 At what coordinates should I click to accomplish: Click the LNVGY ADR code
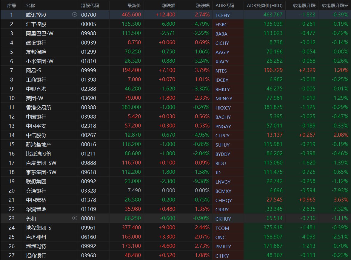coord(223,182)
